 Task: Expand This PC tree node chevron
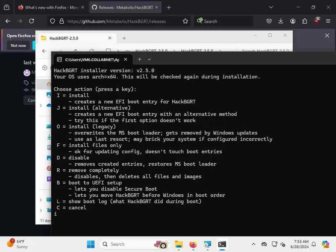[41, 200]
